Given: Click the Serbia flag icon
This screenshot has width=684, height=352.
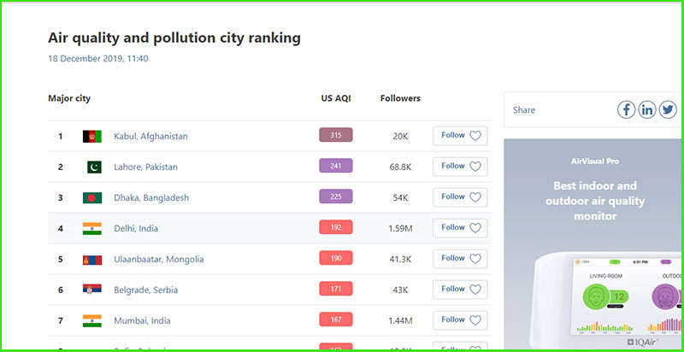Looking at the screenshot, I should point(91,290).
